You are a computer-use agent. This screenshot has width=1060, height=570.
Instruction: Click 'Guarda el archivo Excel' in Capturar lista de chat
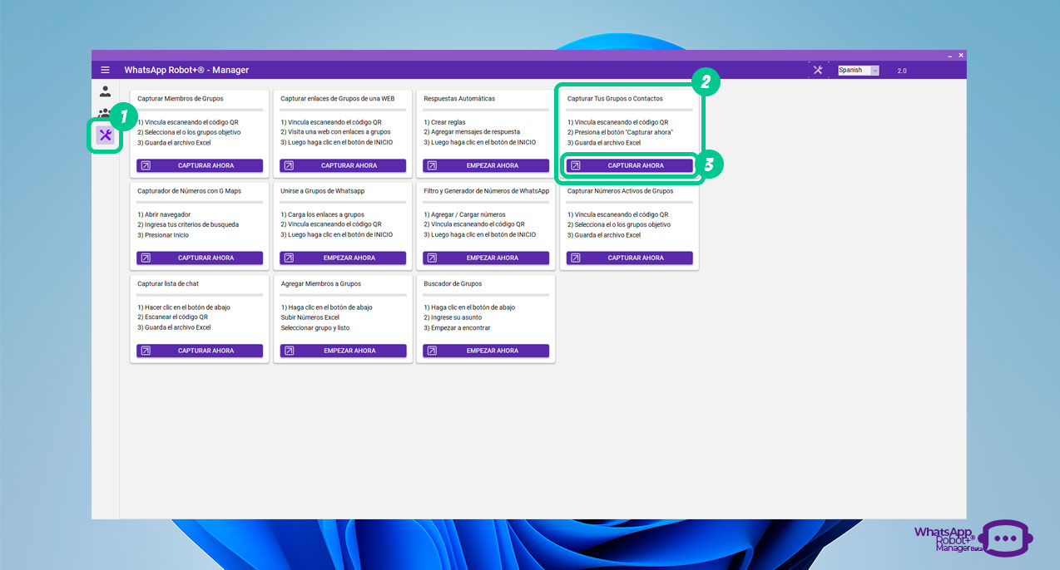tap(174, 328)
